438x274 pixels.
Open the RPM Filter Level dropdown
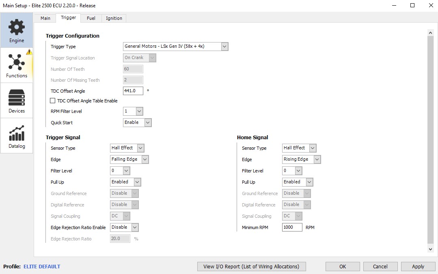coord(133,111)
